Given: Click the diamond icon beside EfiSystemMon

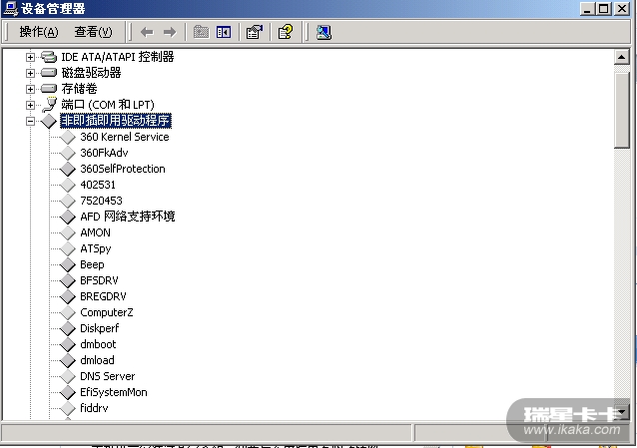Looking at the screenshot, I should click(x=68, y=392).
